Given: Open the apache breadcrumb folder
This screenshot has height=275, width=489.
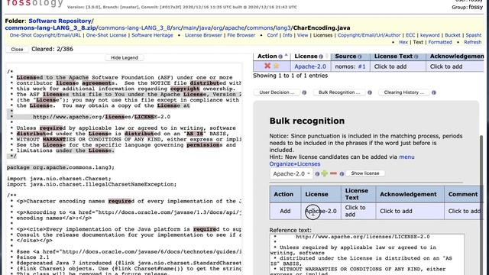Looking at the screenshot, I should coord(235,27).
